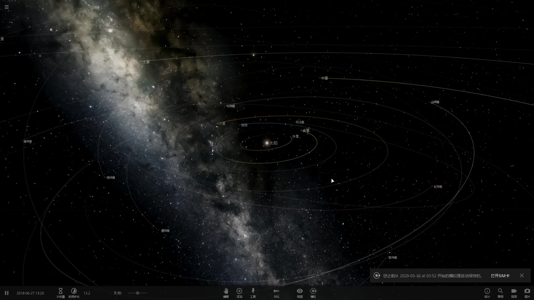Read the autosave message dated 2020-03-10
The width and height of the screenshot is (534, 300).
coord(432,276)
